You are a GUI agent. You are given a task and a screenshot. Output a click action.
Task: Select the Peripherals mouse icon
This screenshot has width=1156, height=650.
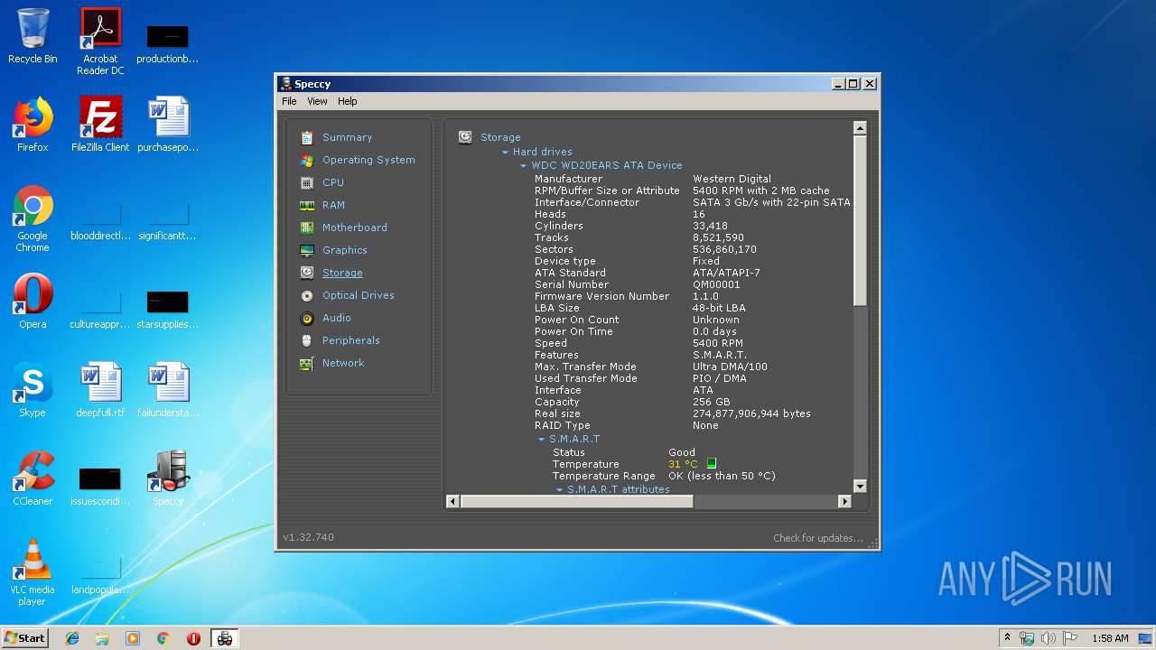(307, 340)
